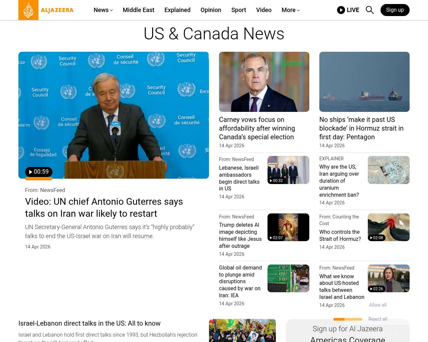Click the EXPLAINER label
Image resolution: width=428 pixels, height=342 pixels.
331,159
